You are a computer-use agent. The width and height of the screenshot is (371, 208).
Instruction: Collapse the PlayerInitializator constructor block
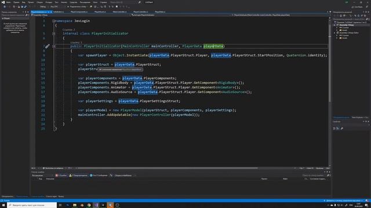coord(54,46)
